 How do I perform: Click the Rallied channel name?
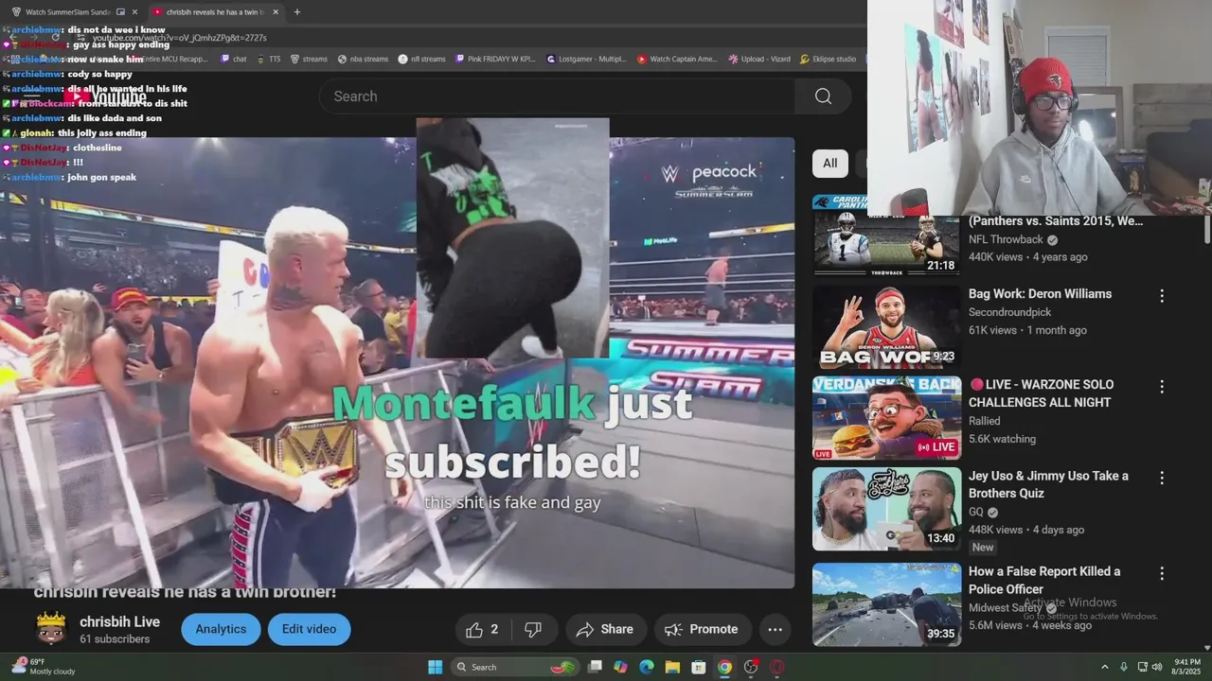point(985,421)
